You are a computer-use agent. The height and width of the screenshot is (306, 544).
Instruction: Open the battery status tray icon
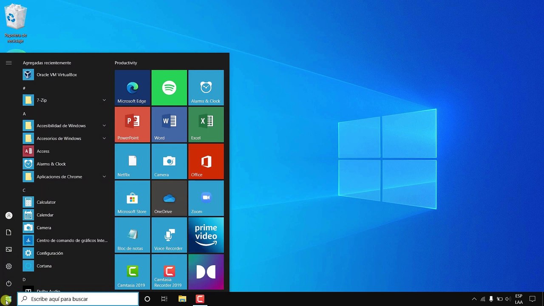tap(499, 299)
